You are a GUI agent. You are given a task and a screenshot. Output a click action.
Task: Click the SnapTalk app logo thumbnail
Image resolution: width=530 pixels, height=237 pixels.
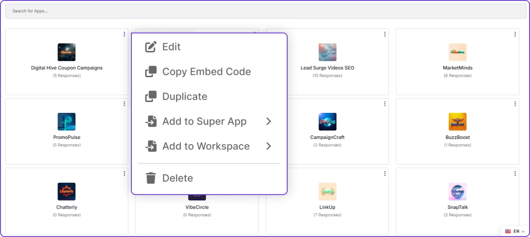[x=458, y=191]
